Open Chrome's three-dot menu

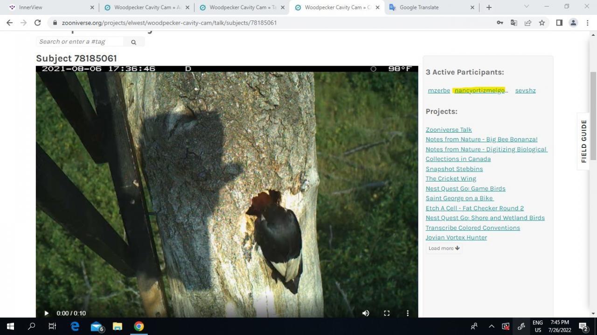(x=587, y=22)
